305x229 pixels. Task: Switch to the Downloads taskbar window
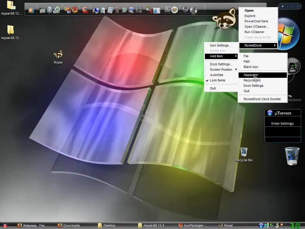coord(69,225)
